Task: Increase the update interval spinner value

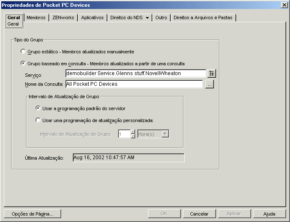Action: click(133, 131)
